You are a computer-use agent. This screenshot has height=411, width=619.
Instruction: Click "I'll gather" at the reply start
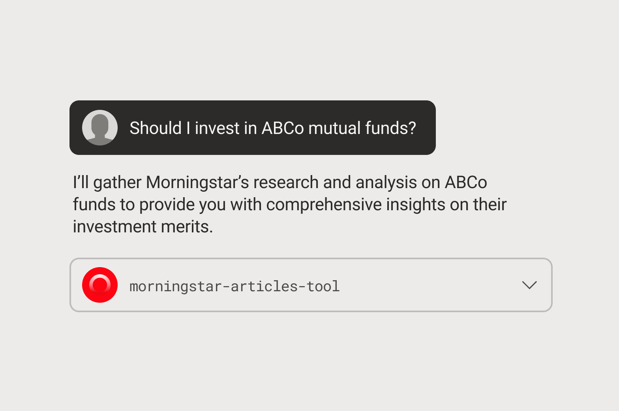107,183
